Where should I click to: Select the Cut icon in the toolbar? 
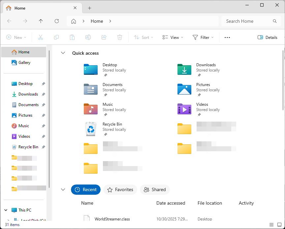pos(40,37)
